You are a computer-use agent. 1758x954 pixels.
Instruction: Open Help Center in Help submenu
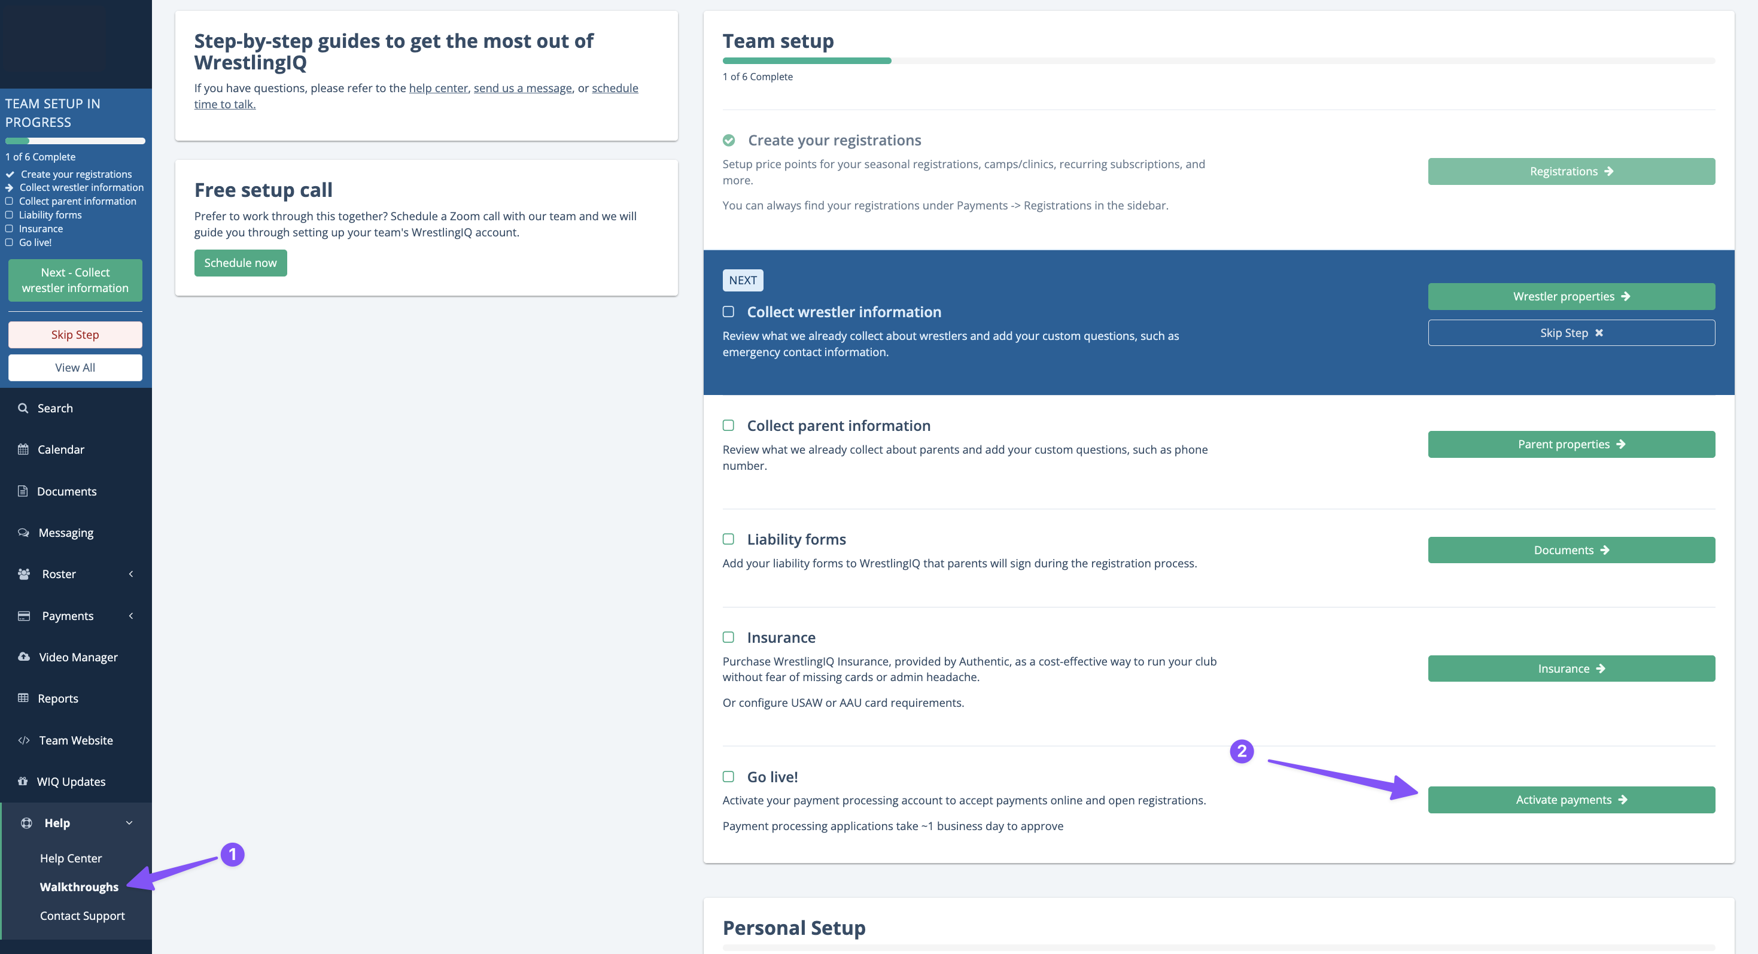(x=71, y=858)
